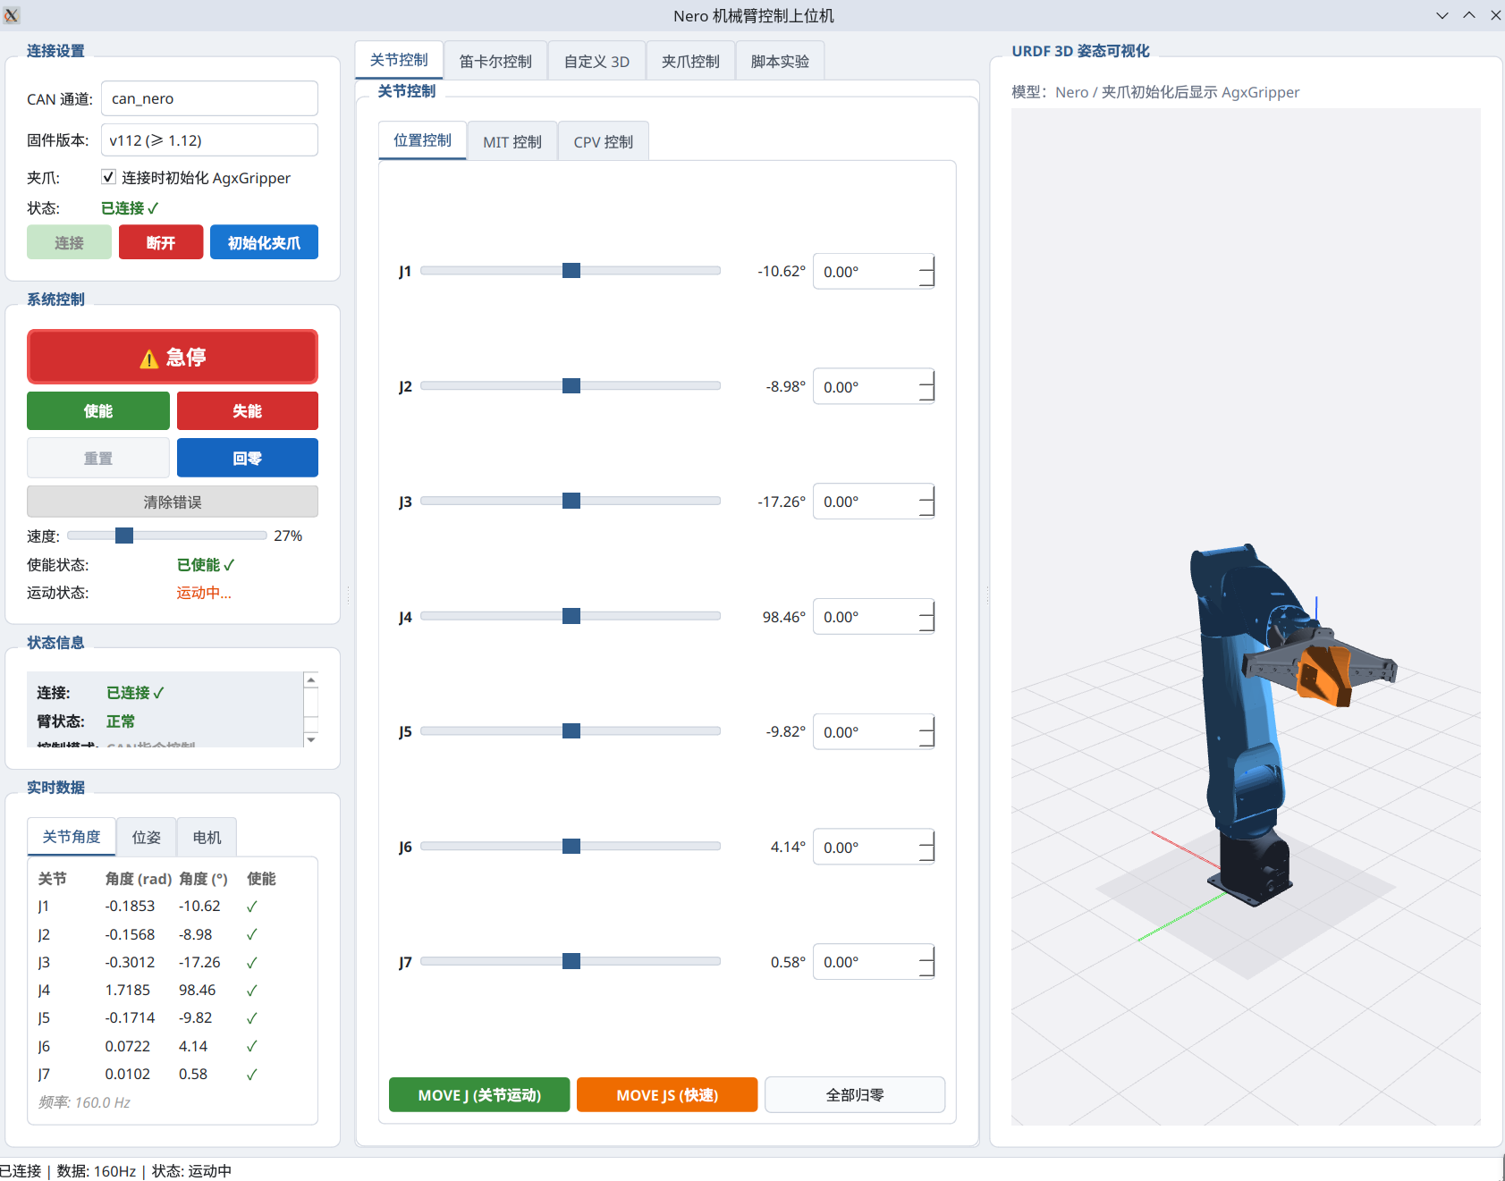Screen dimensions: 1505x1181
Task: Open the 脚本实验 tab
Action: tap(780, 61)
